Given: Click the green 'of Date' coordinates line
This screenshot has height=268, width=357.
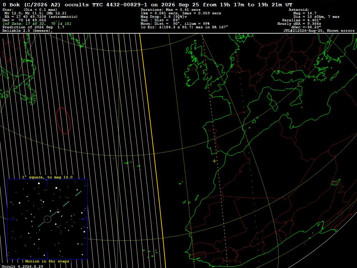Looking at the screenshot, I should pyautogui.click(x=37, y=23).
